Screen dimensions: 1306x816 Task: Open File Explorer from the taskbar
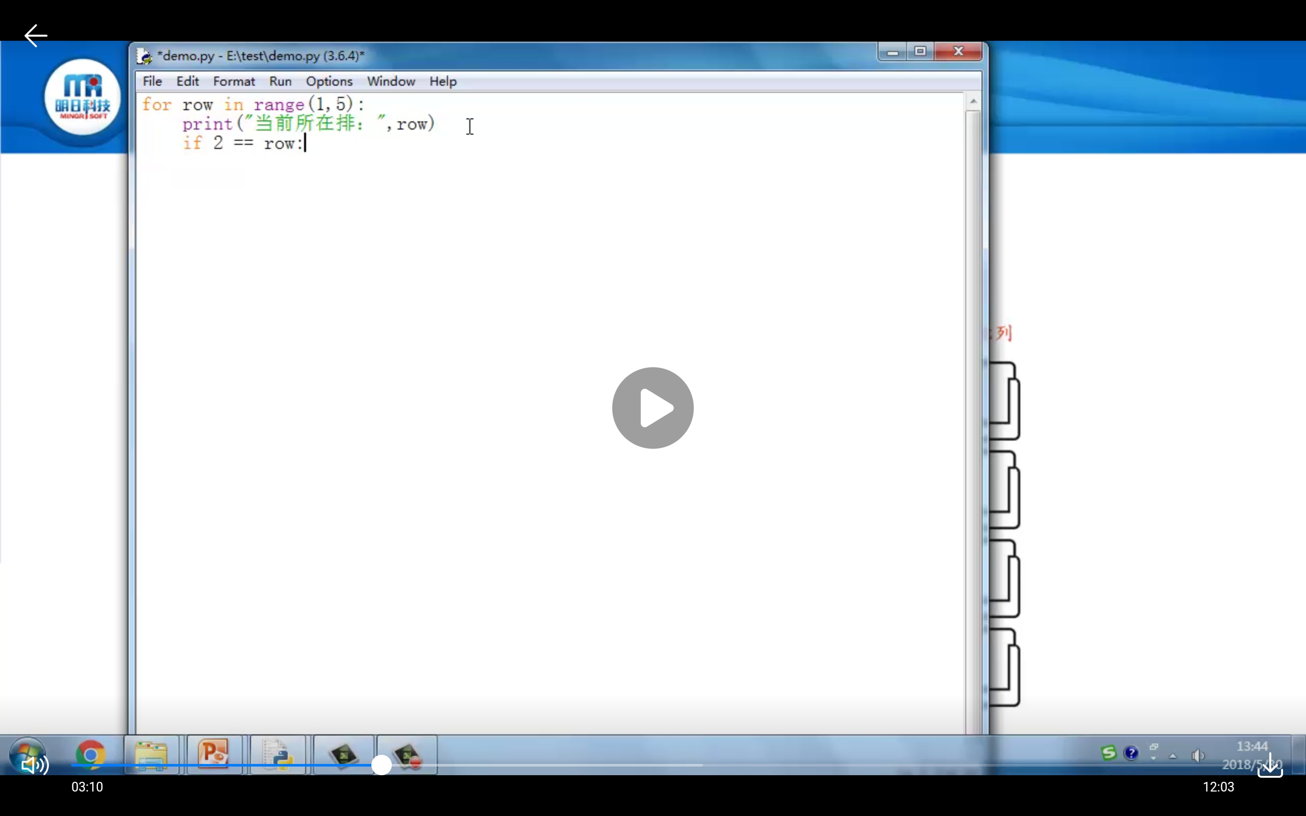[151, 754]
